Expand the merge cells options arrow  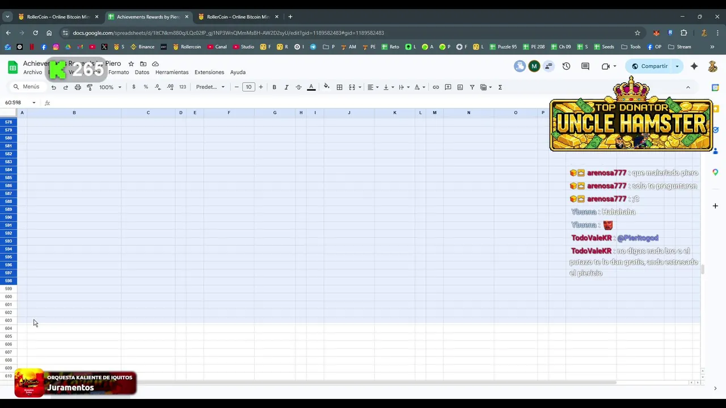(x=360, y=87)
